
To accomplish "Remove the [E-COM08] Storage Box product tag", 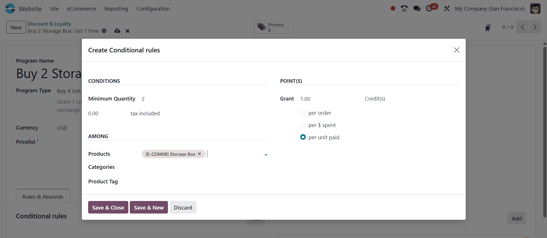I will 199,154.
